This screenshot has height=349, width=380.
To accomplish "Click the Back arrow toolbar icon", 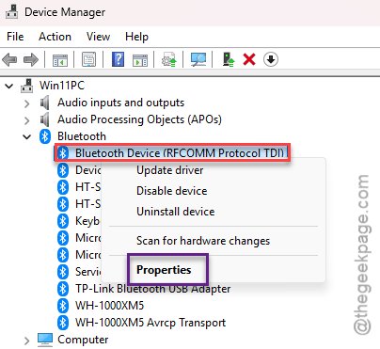I will pos(9,59).
